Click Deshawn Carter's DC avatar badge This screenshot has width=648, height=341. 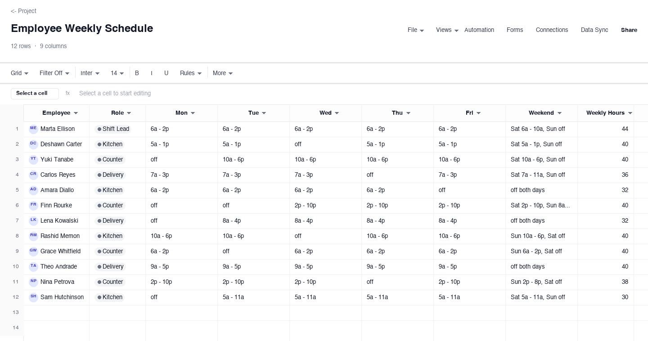[x=33, y=144]
